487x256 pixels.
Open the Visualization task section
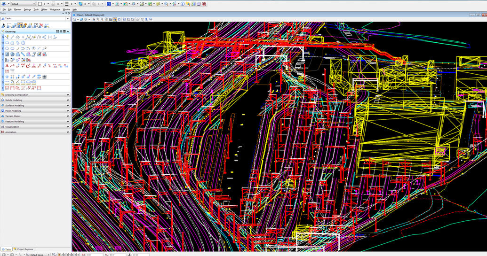click(x=35, y=127)
